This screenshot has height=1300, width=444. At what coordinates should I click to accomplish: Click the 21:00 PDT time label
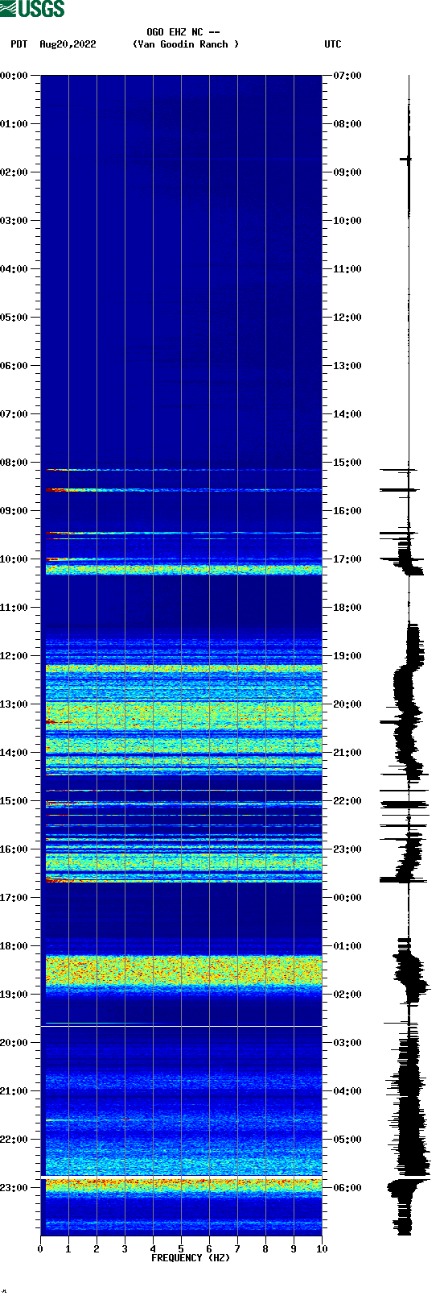pyautogui.click(x=14, y=1091)
